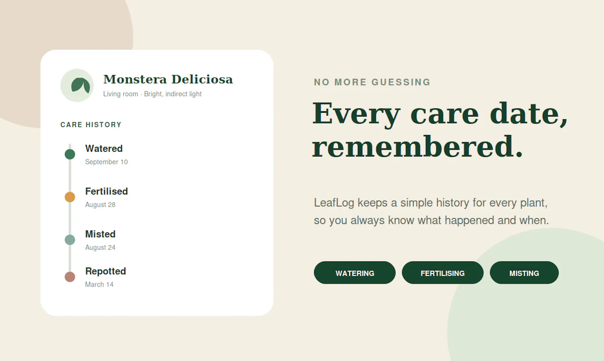Select the teal Misted timeline dot

pos(70,240)
